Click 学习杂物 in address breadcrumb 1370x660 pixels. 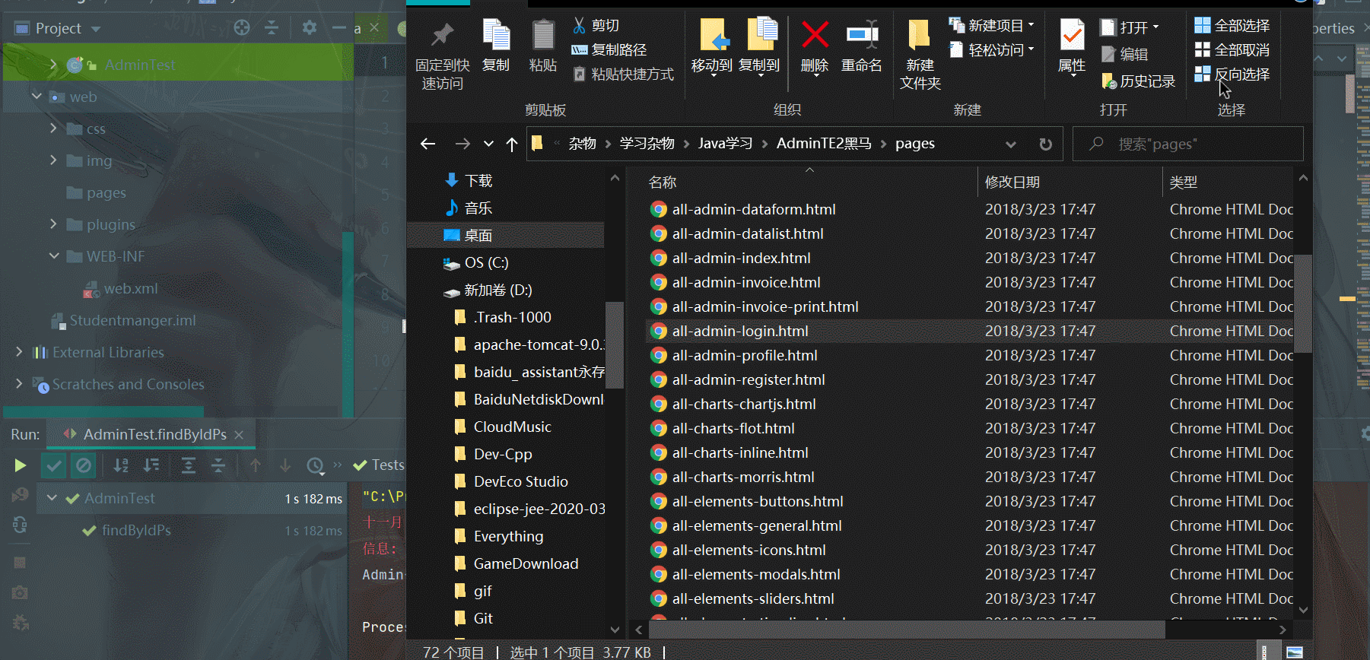click(x=647, y=144)
